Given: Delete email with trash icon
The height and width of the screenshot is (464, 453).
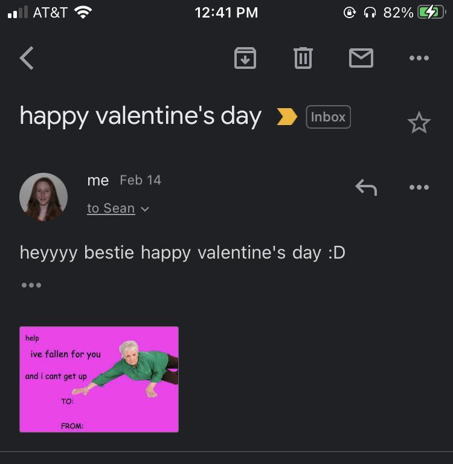Looking at the screenshot, I should [x=303, y=58].
